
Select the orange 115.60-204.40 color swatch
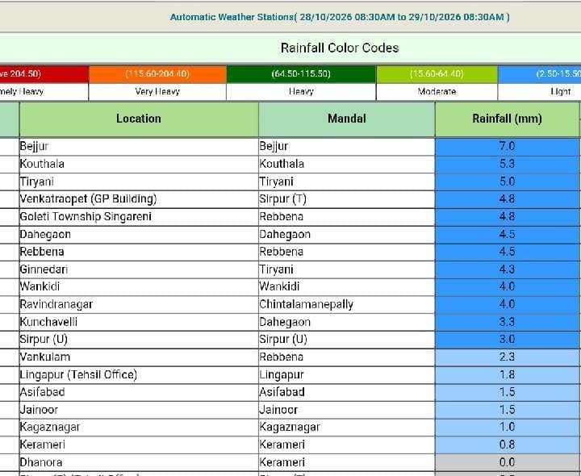(157, 73)
